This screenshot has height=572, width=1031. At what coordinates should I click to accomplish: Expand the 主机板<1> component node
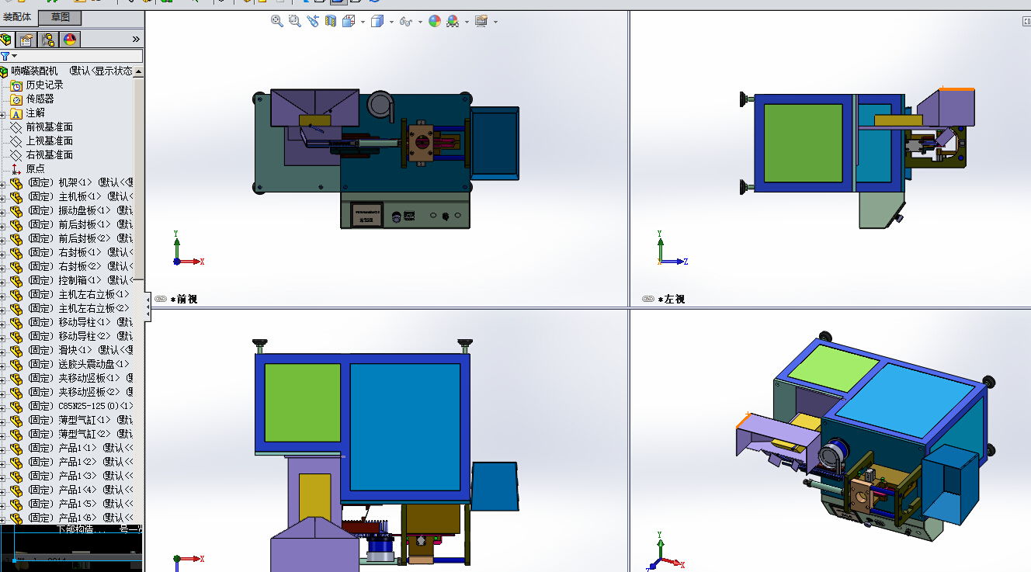[2, 198]
